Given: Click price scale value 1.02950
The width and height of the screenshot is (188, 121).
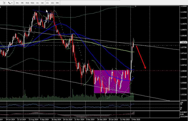Looking at the screenshot, I should pos(184,89).
